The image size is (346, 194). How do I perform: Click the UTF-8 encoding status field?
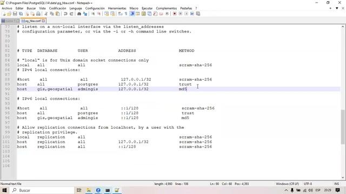(308, 184)
